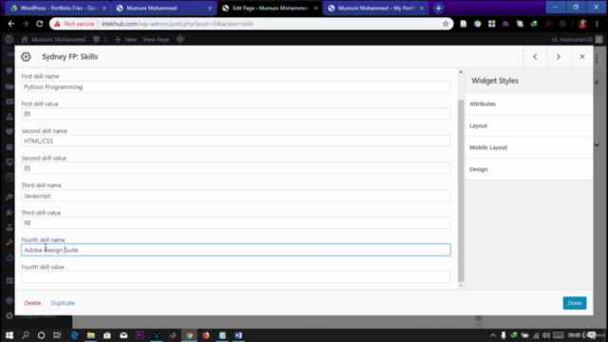608x342 pixels.
Task: Open a new browser tab
Action: pos(438,9)
